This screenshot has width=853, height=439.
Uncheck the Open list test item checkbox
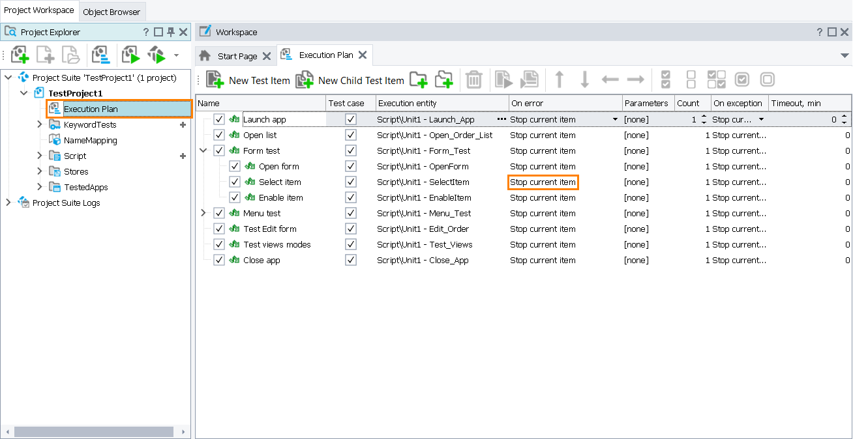[x=220, y=135]
